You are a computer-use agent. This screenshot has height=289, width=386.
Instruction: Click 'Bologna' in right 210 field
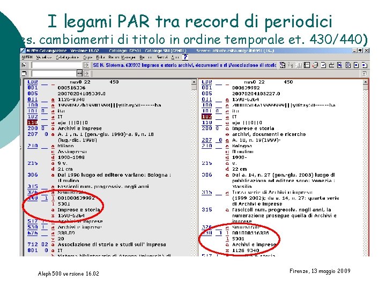coord(242,146)
